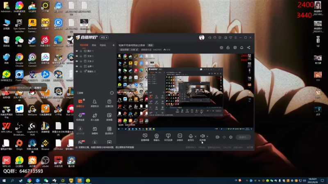Toggle lock on 图片 1 layer
Screen dimensions: 328x184
coord(81,51)
